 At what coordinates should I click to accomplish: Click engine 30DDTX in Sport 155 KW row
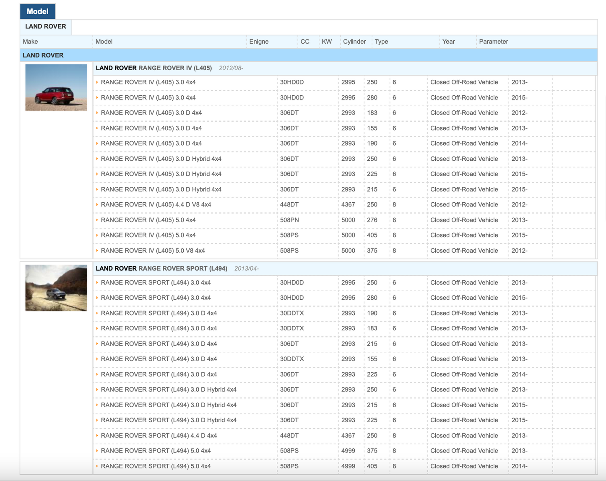pos(292,359)
